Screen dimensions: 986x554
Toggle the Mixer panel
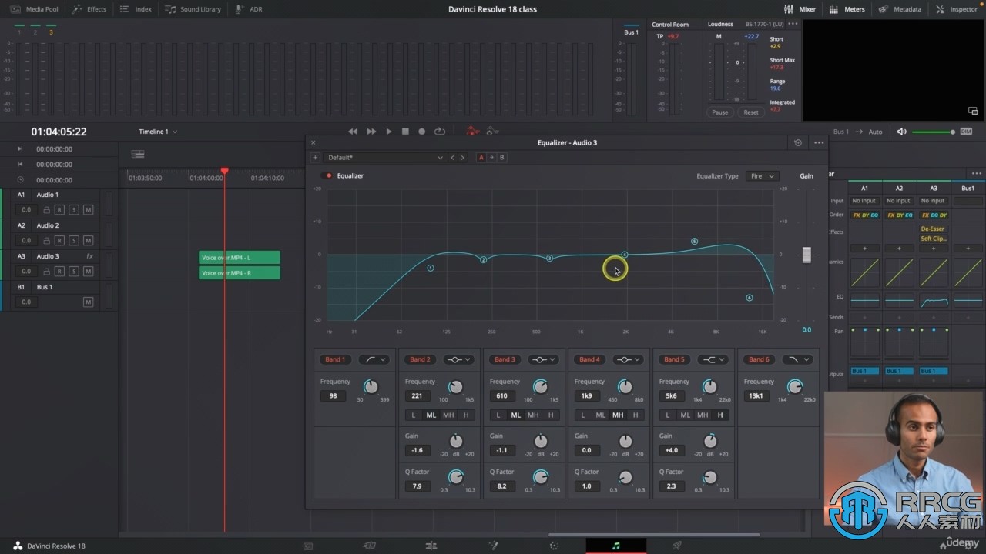800,9
